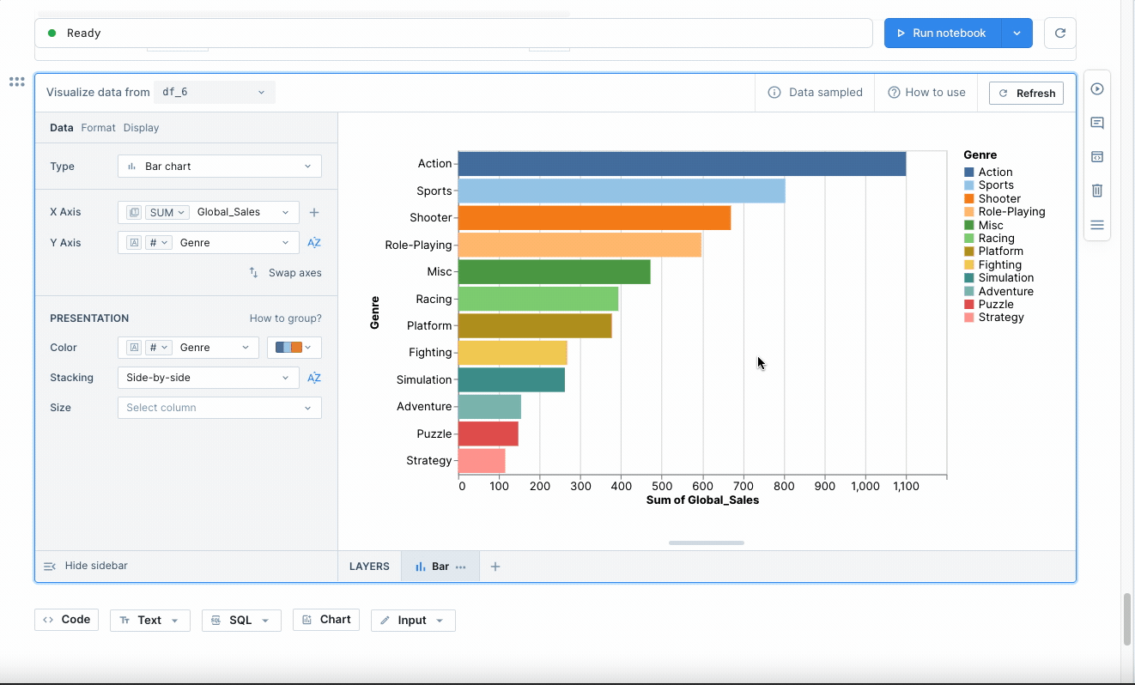The height and width of the screenshot is (685, 1135).
Task: Toggle the Stacking A-Z sort order
Action: coord(314,378)
